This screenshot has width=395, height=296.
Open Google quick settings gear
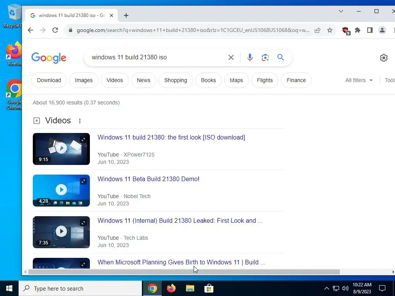[x=384, y=58]
